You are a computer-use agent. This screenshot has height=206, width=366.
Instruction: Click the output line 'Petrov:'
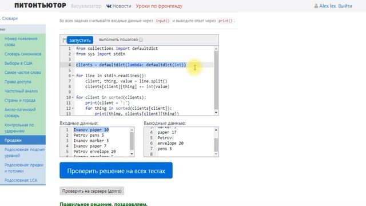(x=166, y=138)
